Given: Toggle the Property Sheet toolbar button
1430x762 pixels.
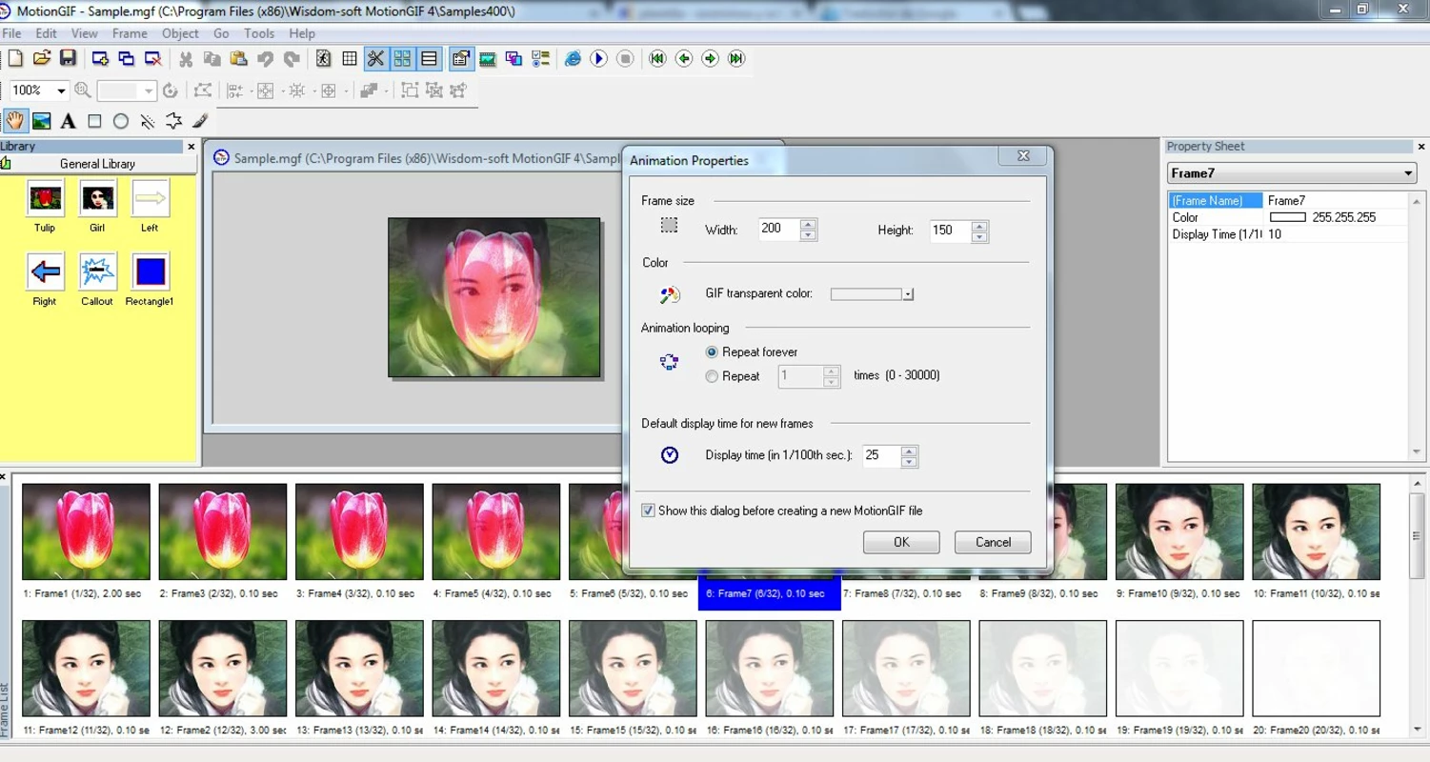Looking at the screenshot, I should [461, 59].
